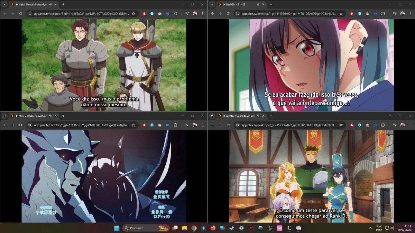Screen dimensions: 415x233
Task: Toggle blue sound extension in Kizetsu Yuusha window
Action: 375,125
